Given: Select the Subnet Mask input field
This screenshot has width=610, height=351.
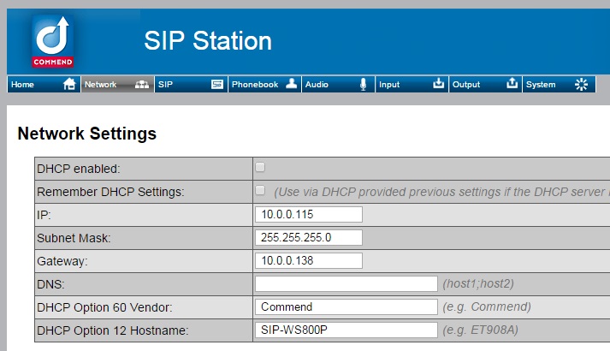Looking at the screenshot, I should 308,237.
